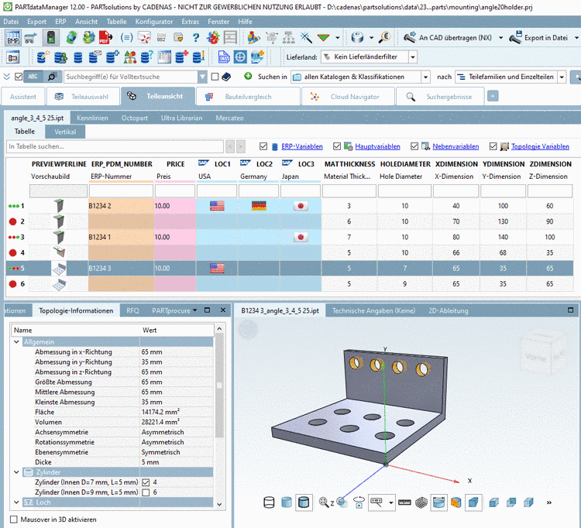This screenshot has height=528, width=581.
Task: Click the 'An CAD übertragen (NX)' button
Action: (449, 38)
